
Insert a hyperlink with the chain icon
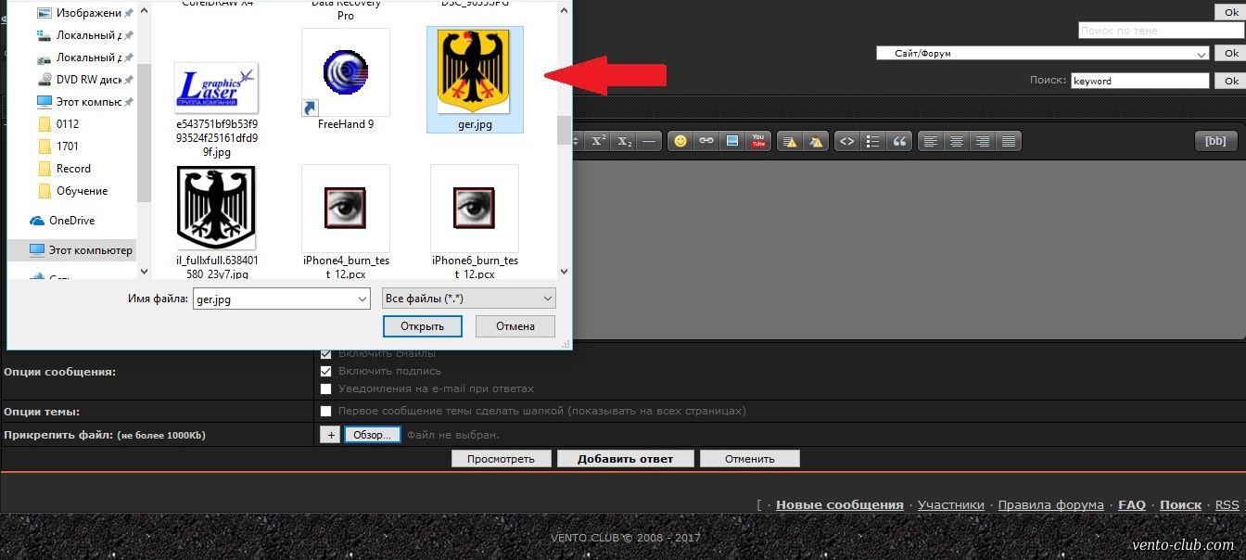[706, 141]
